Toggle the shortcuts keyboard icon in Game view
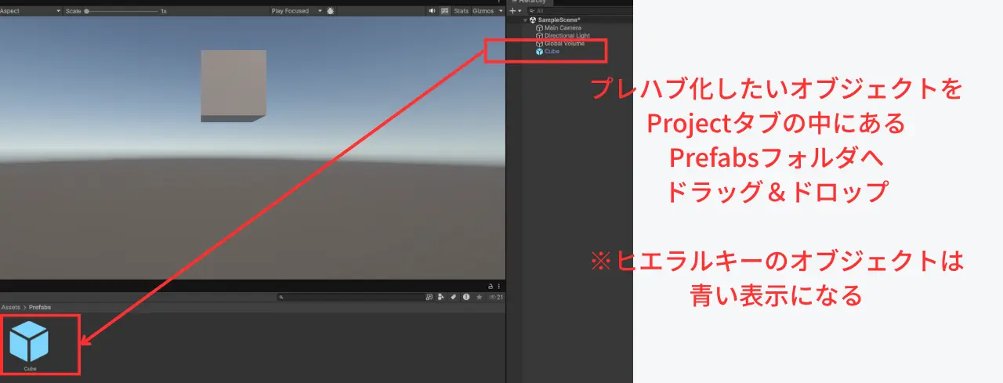Screen dimensions: 1003x383 (x=445, y=11)
